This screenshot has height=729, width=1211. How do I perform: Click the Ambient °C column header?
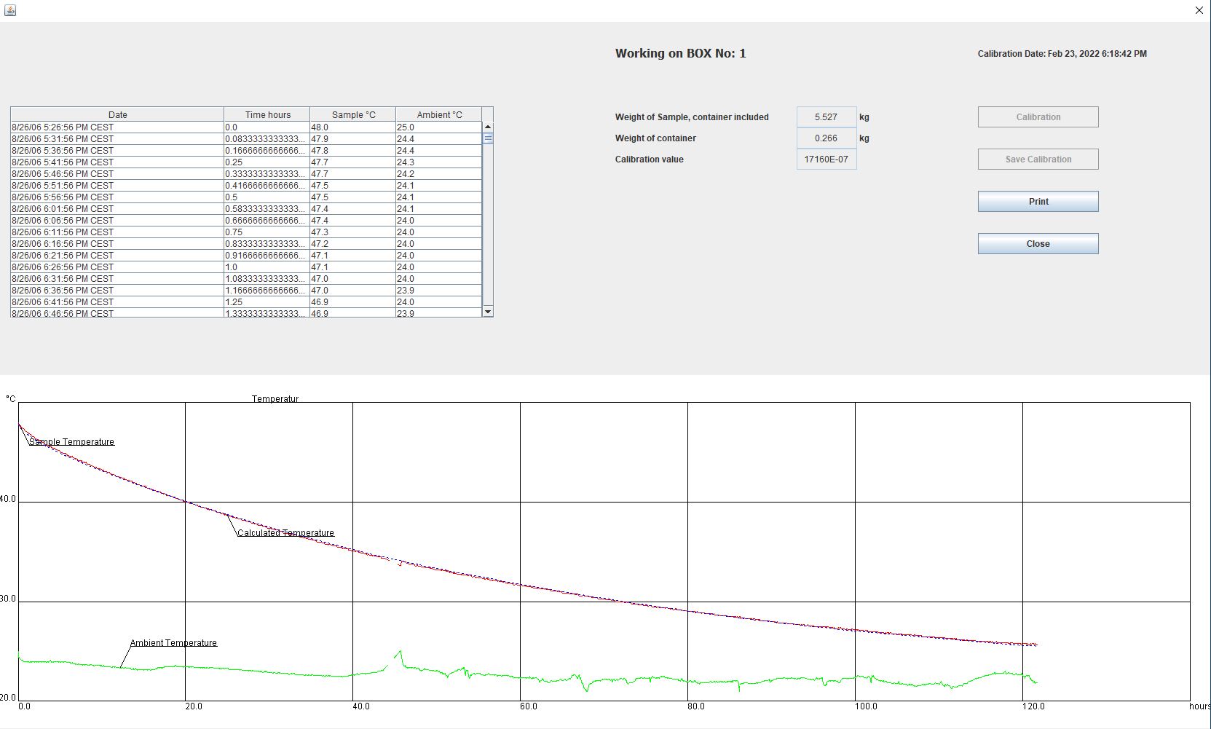click(x=439, y=114)
